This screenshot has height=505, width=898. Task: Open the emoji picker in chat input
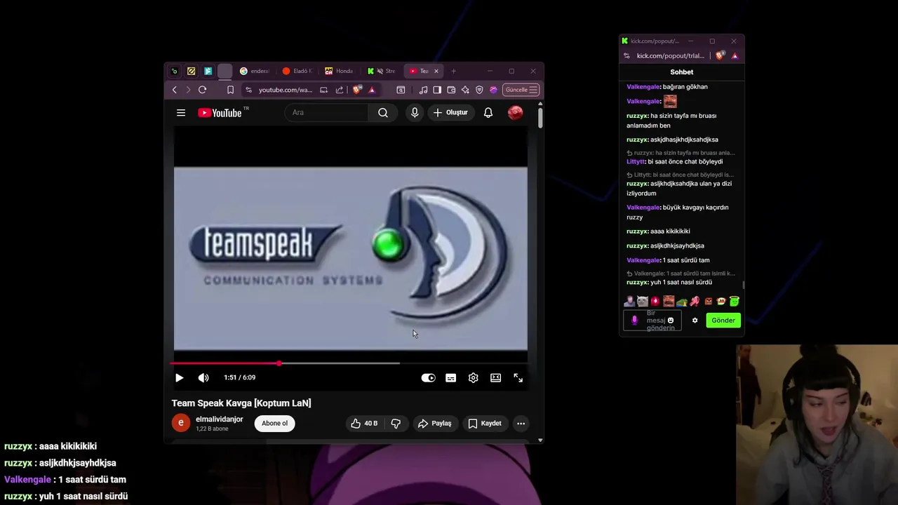(x=671, y=321)
